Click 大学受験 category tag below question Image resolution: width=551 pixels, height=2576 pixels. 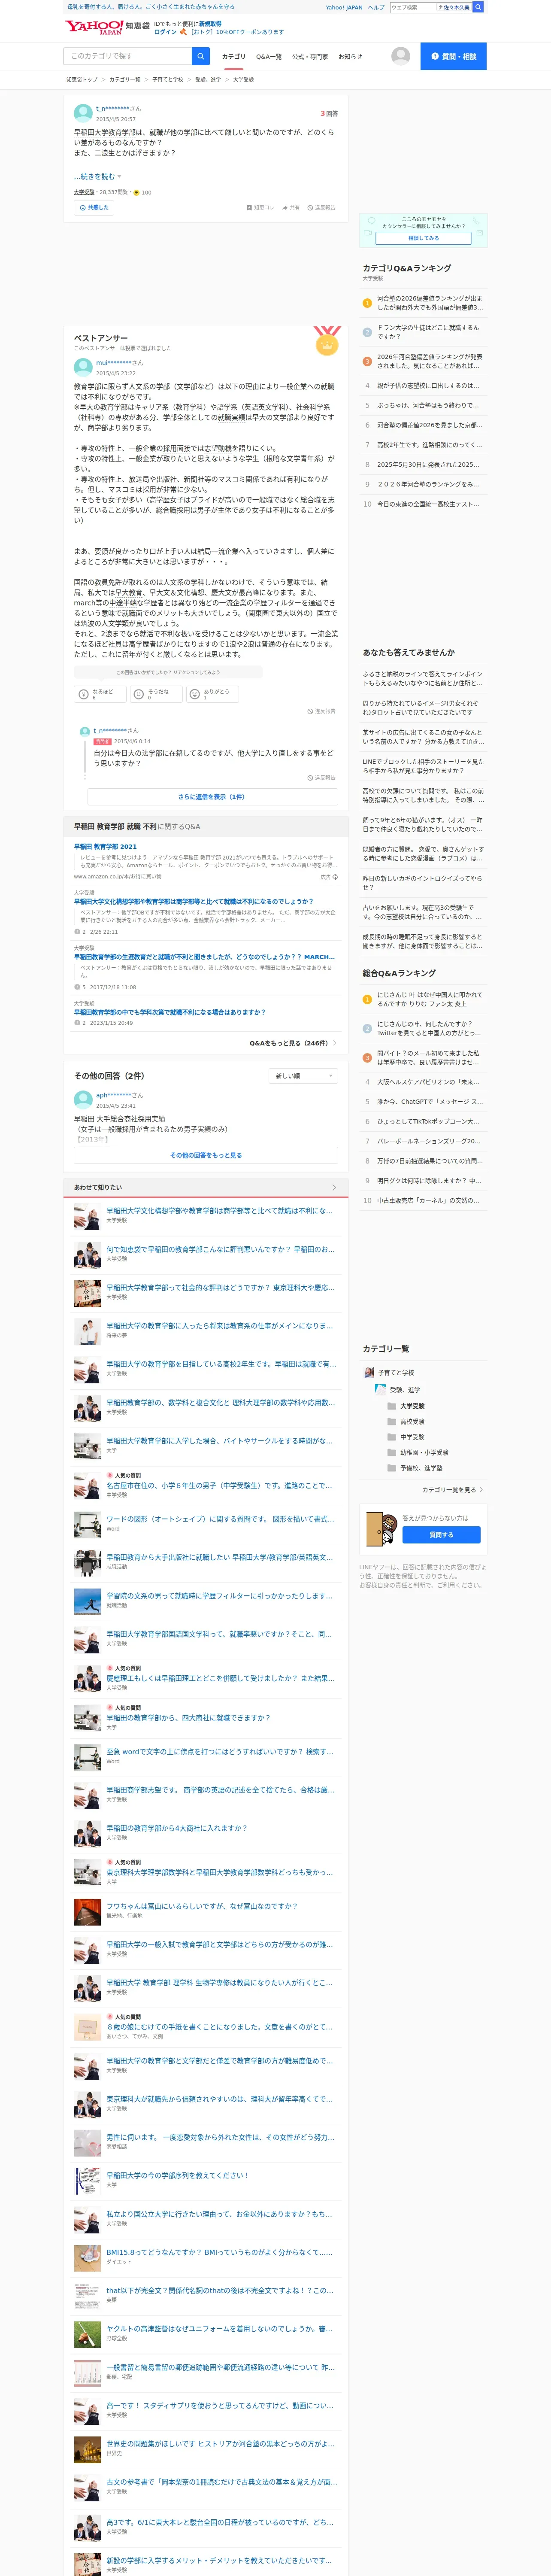(84, 192)
